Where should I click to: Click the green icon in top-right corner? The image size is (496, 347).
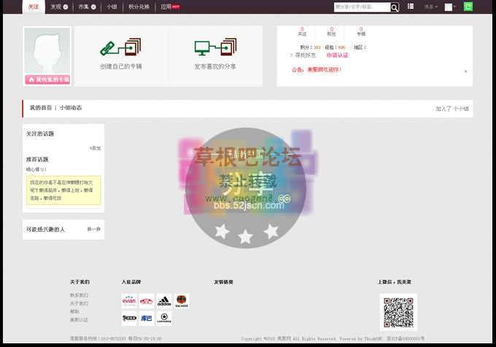coord(468,7)
